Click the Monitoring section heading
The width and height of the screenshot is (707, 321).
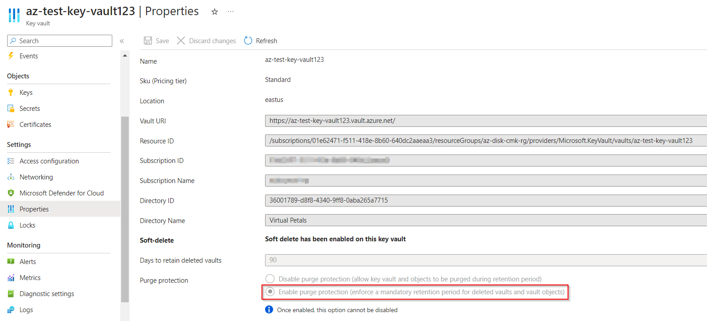point(24,245)
